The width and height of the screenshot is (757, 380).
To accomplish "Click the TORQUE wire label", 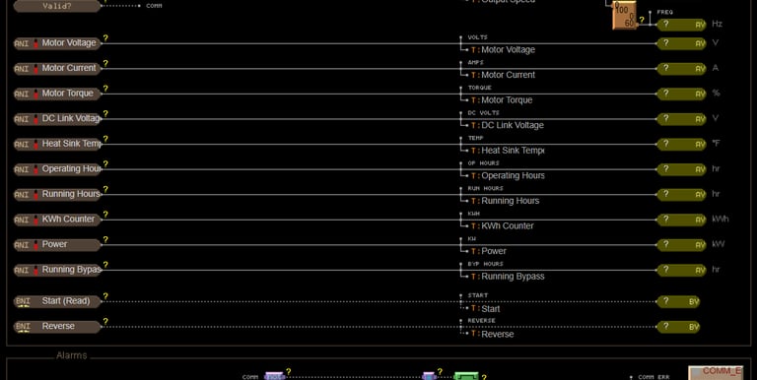I will pyautogui.click(x=479, y=88).
